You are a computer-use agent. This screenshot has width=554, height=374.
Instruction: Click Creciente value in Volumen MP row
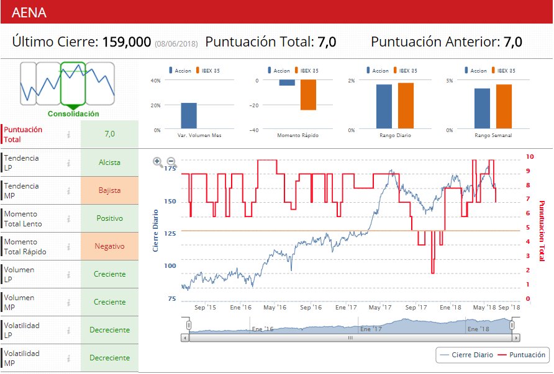(109, 302)
